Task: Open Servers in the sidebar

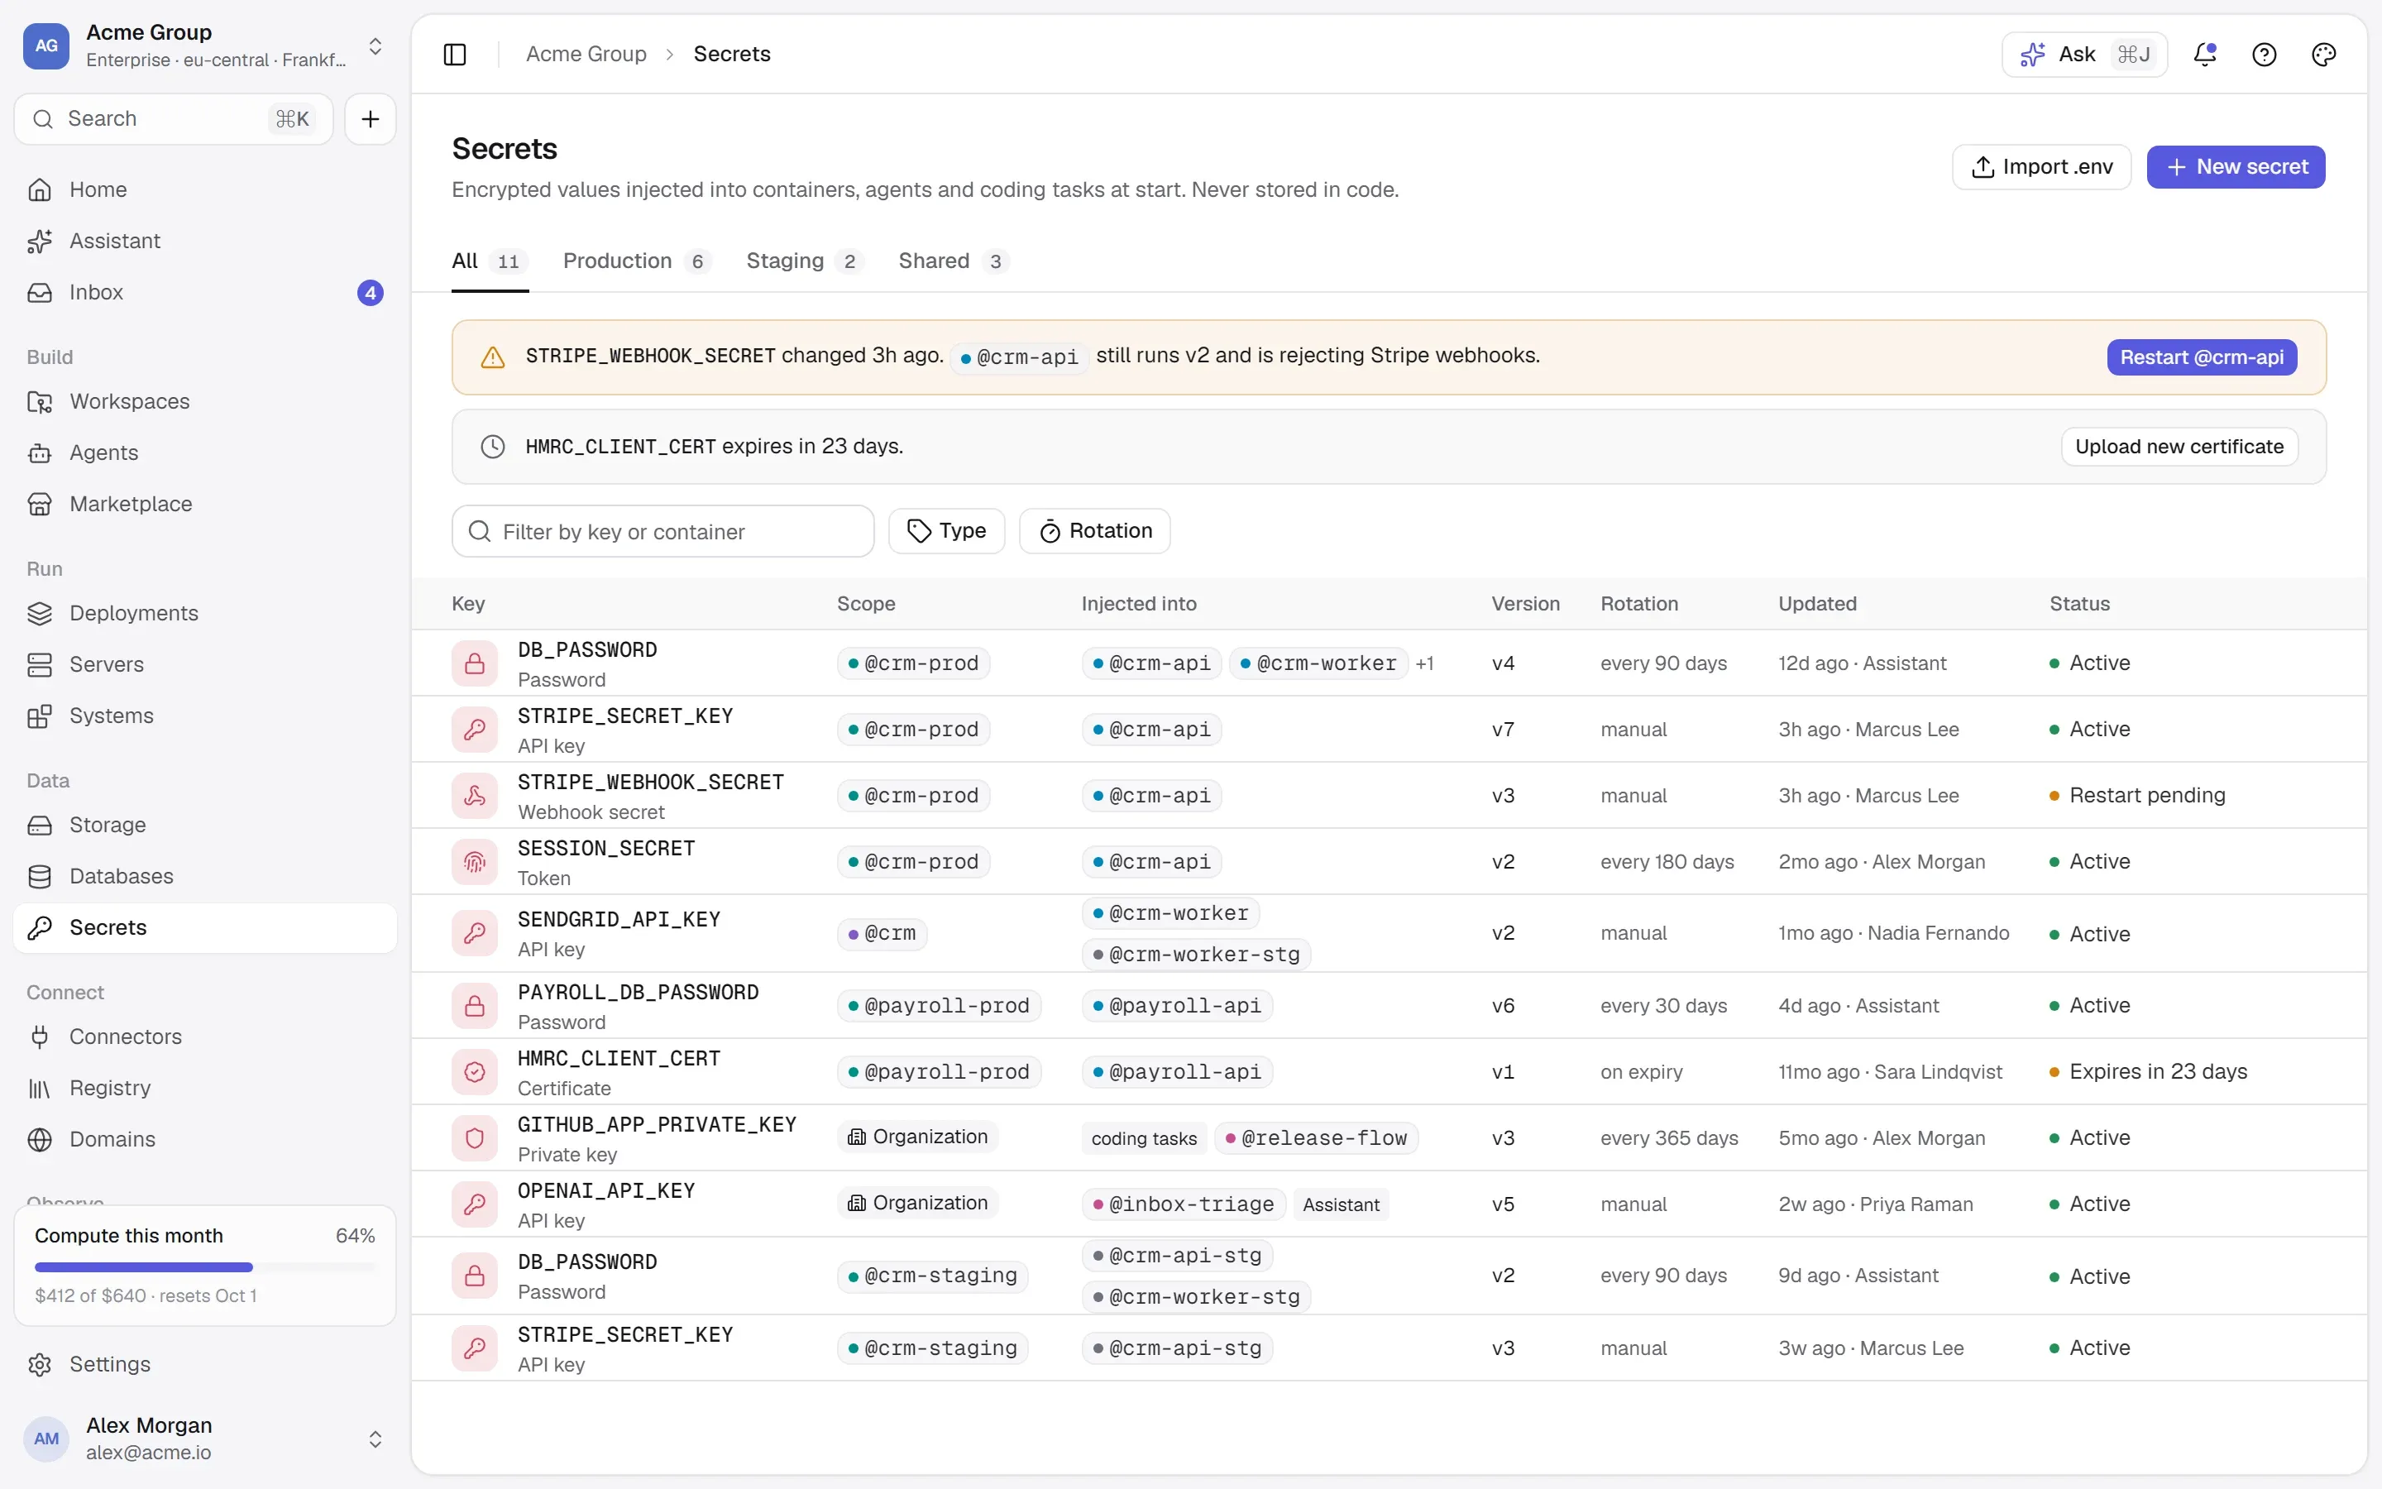Action: (205, 663)
